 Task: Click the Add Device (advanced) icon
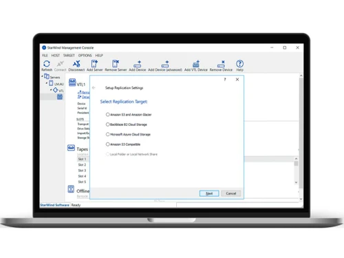(x=165, y=64)
